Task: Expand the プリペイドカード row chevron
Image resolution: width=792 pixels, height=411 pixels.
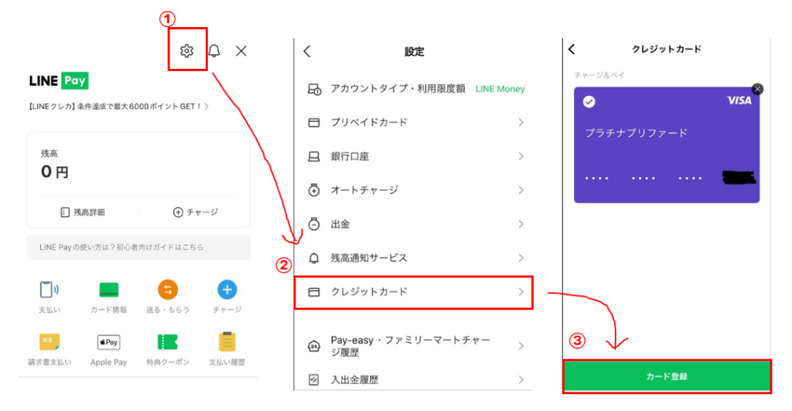Action: click(521, 122)
